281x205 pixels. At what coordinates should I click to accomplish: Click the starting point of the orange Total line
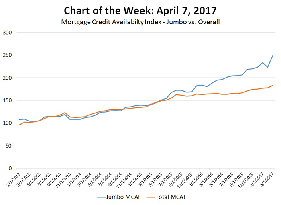coord(19,125)
